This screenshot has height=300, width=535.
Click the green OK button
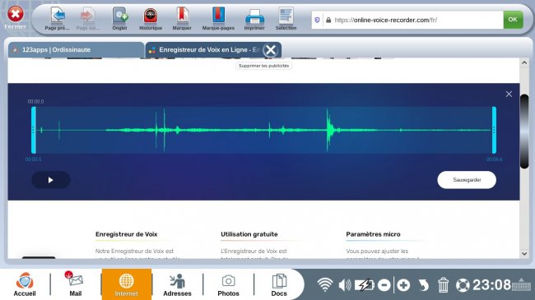click(513, 20)
